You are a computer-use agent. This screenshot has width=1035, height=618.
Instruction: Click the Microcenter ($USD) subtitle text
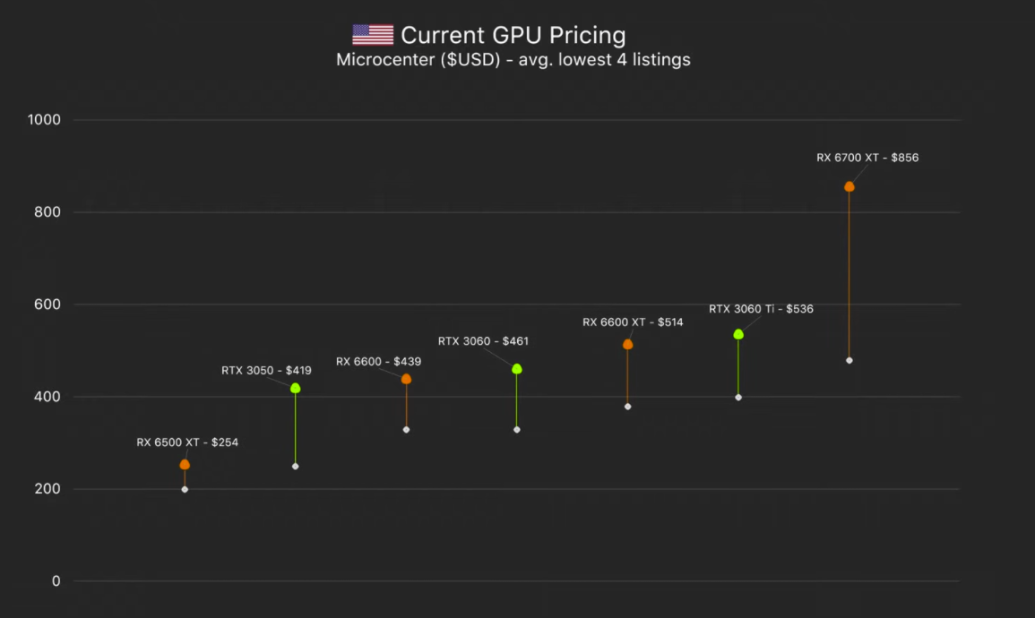pos(513,60)
